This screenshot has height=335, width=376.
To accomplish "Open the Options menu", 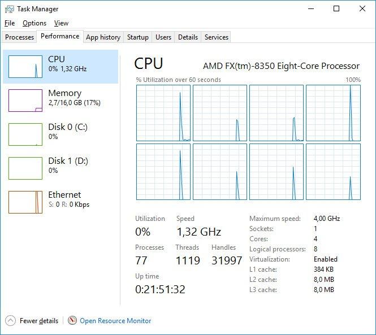I will 34,23.
